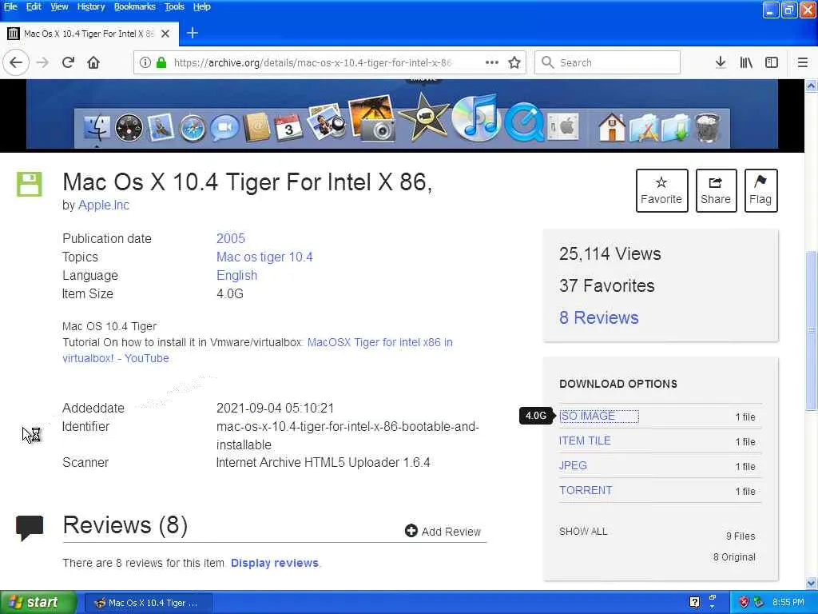Click in the address bar URL

pos(312,62)
